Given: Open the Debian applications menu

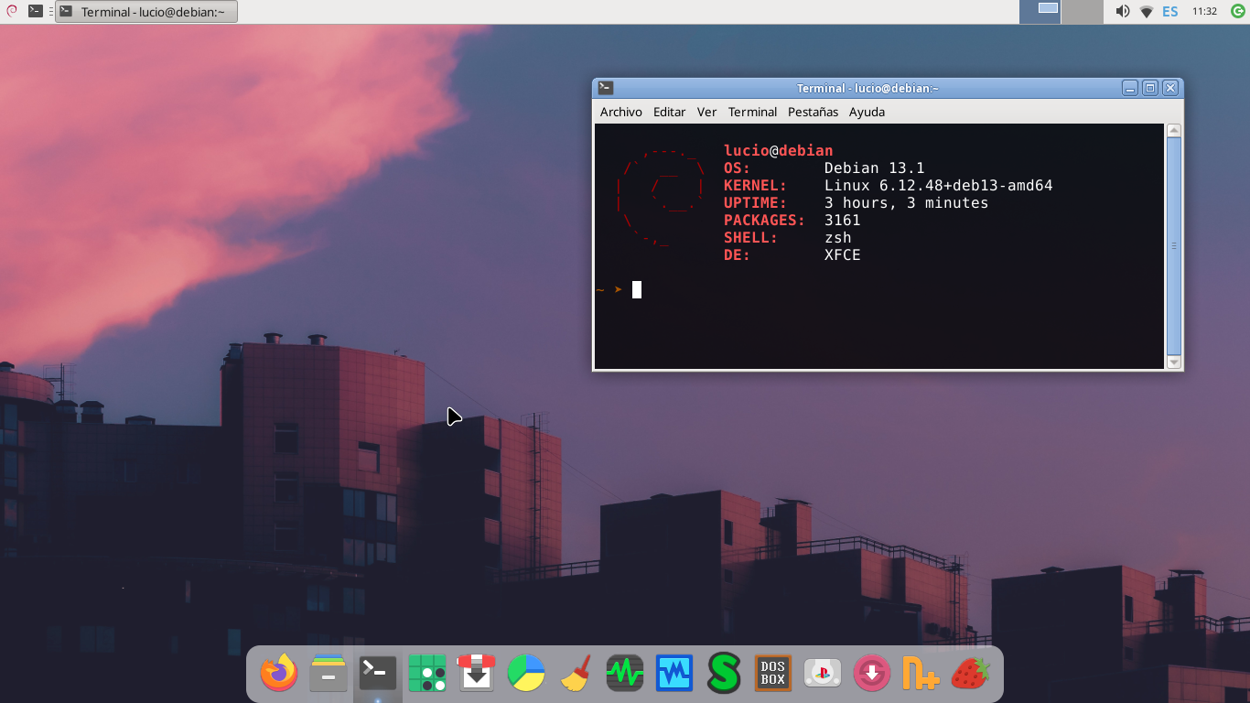Looking at the screenshot, I should pyautogui.click(x=12, y=11).
